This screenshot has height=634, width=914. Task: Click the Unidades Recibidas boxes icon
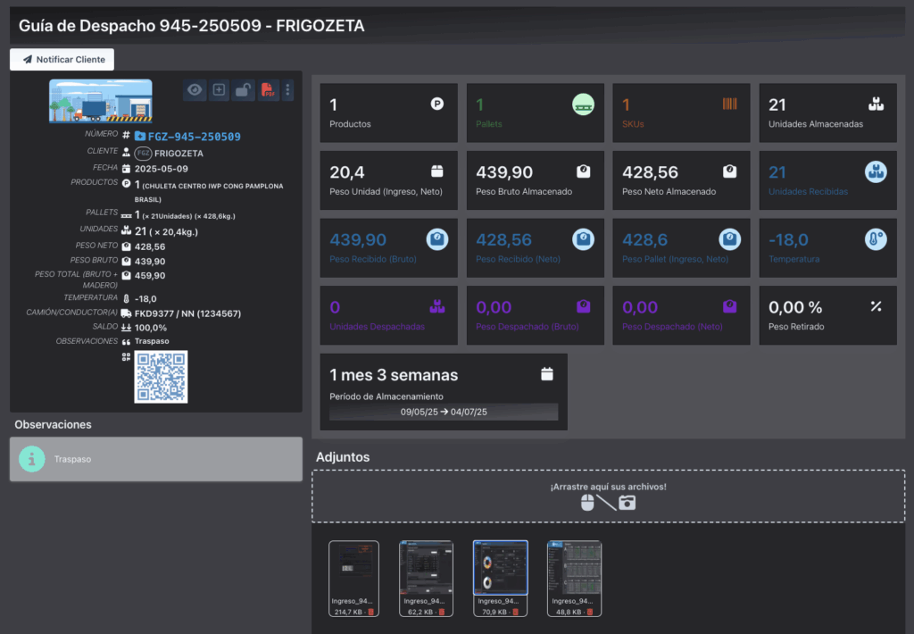coord(876,172)
